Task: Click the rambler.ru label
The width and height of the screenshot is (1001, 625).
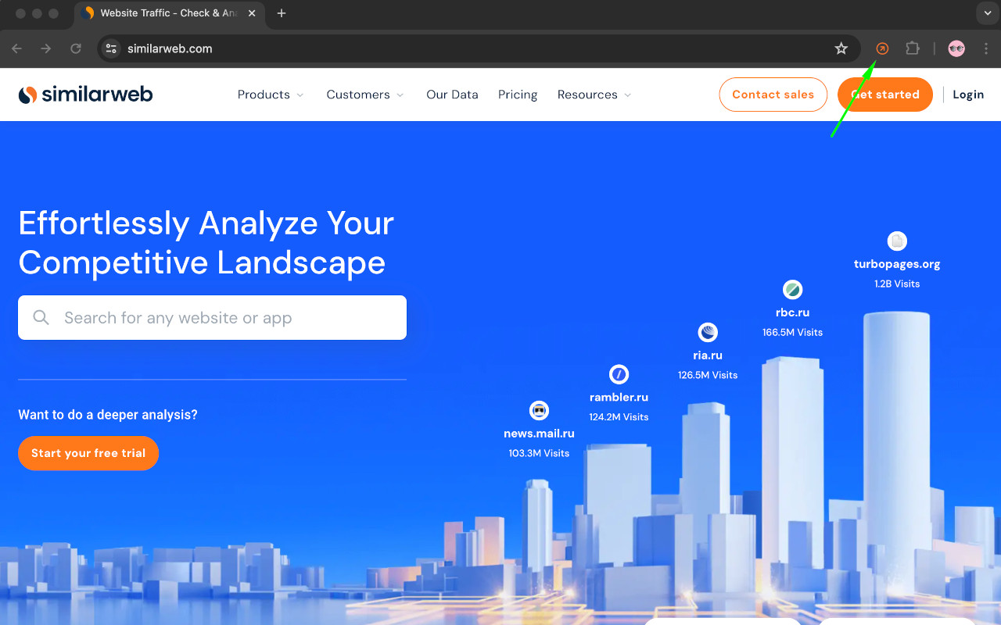Action: click(x=619, y=397)
